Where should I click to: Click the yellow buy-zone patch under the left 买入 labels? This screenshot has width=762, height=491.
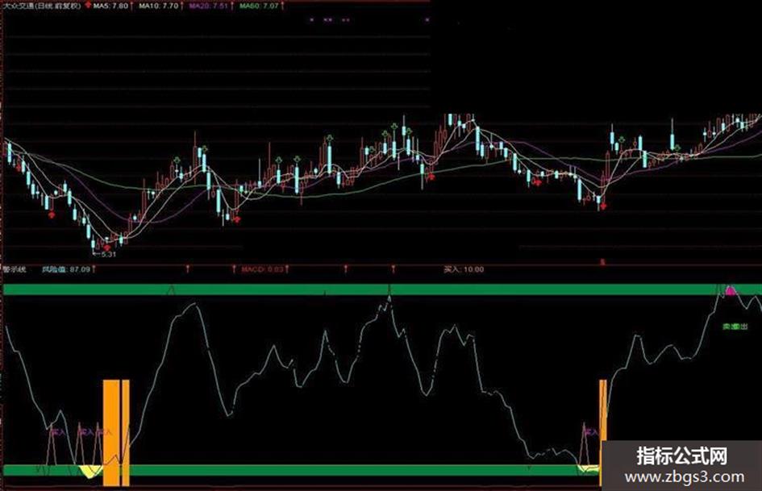click(x=90, y=471)
